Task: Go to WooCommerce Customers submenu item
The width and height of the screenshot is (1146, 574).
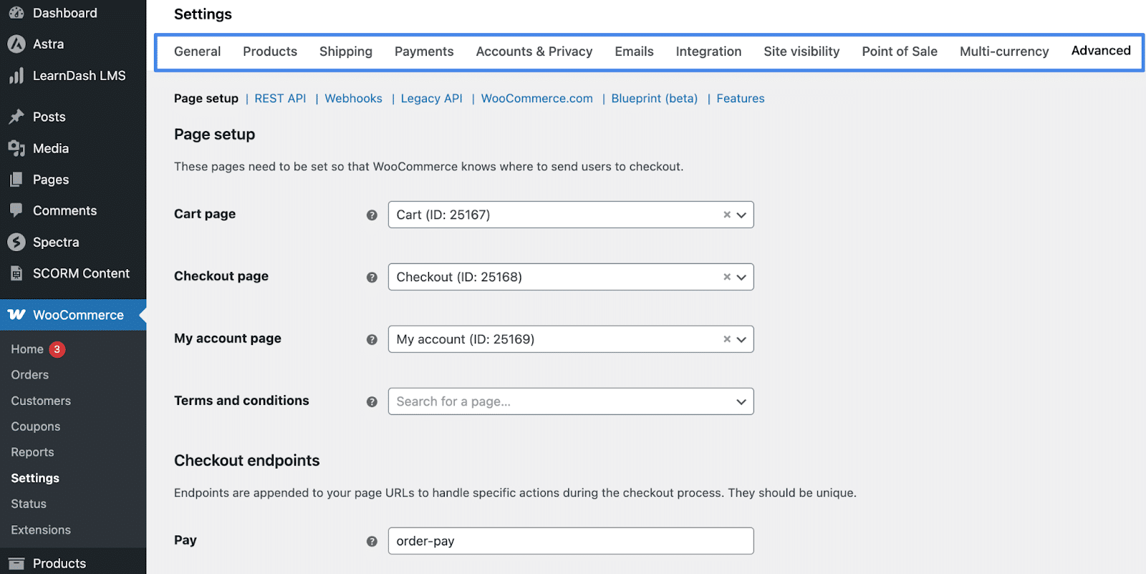Action: pyautogui.click(x=41, y=401)
